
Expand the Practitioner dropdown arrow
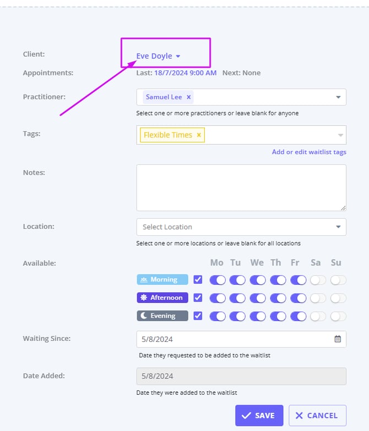point(338,97)
